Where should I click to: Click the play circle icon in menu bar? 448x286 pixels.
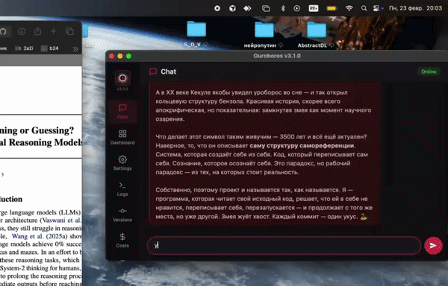coord(297,8)
